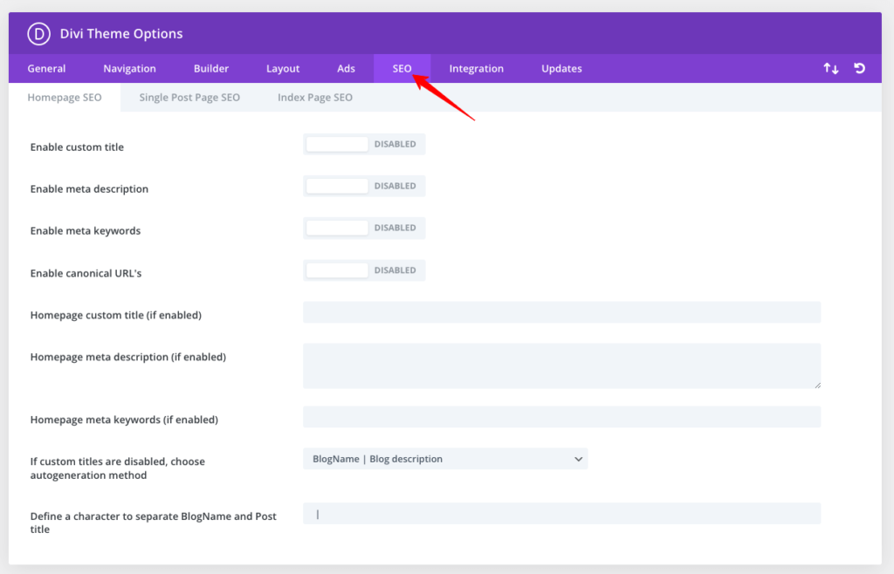Image resolution: width=894 pixels, height=574 pixels.
Task: Go to the Builder tab
Action: [211, 68]
